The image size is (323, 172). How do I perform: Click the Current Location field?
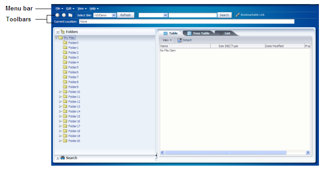186,22
